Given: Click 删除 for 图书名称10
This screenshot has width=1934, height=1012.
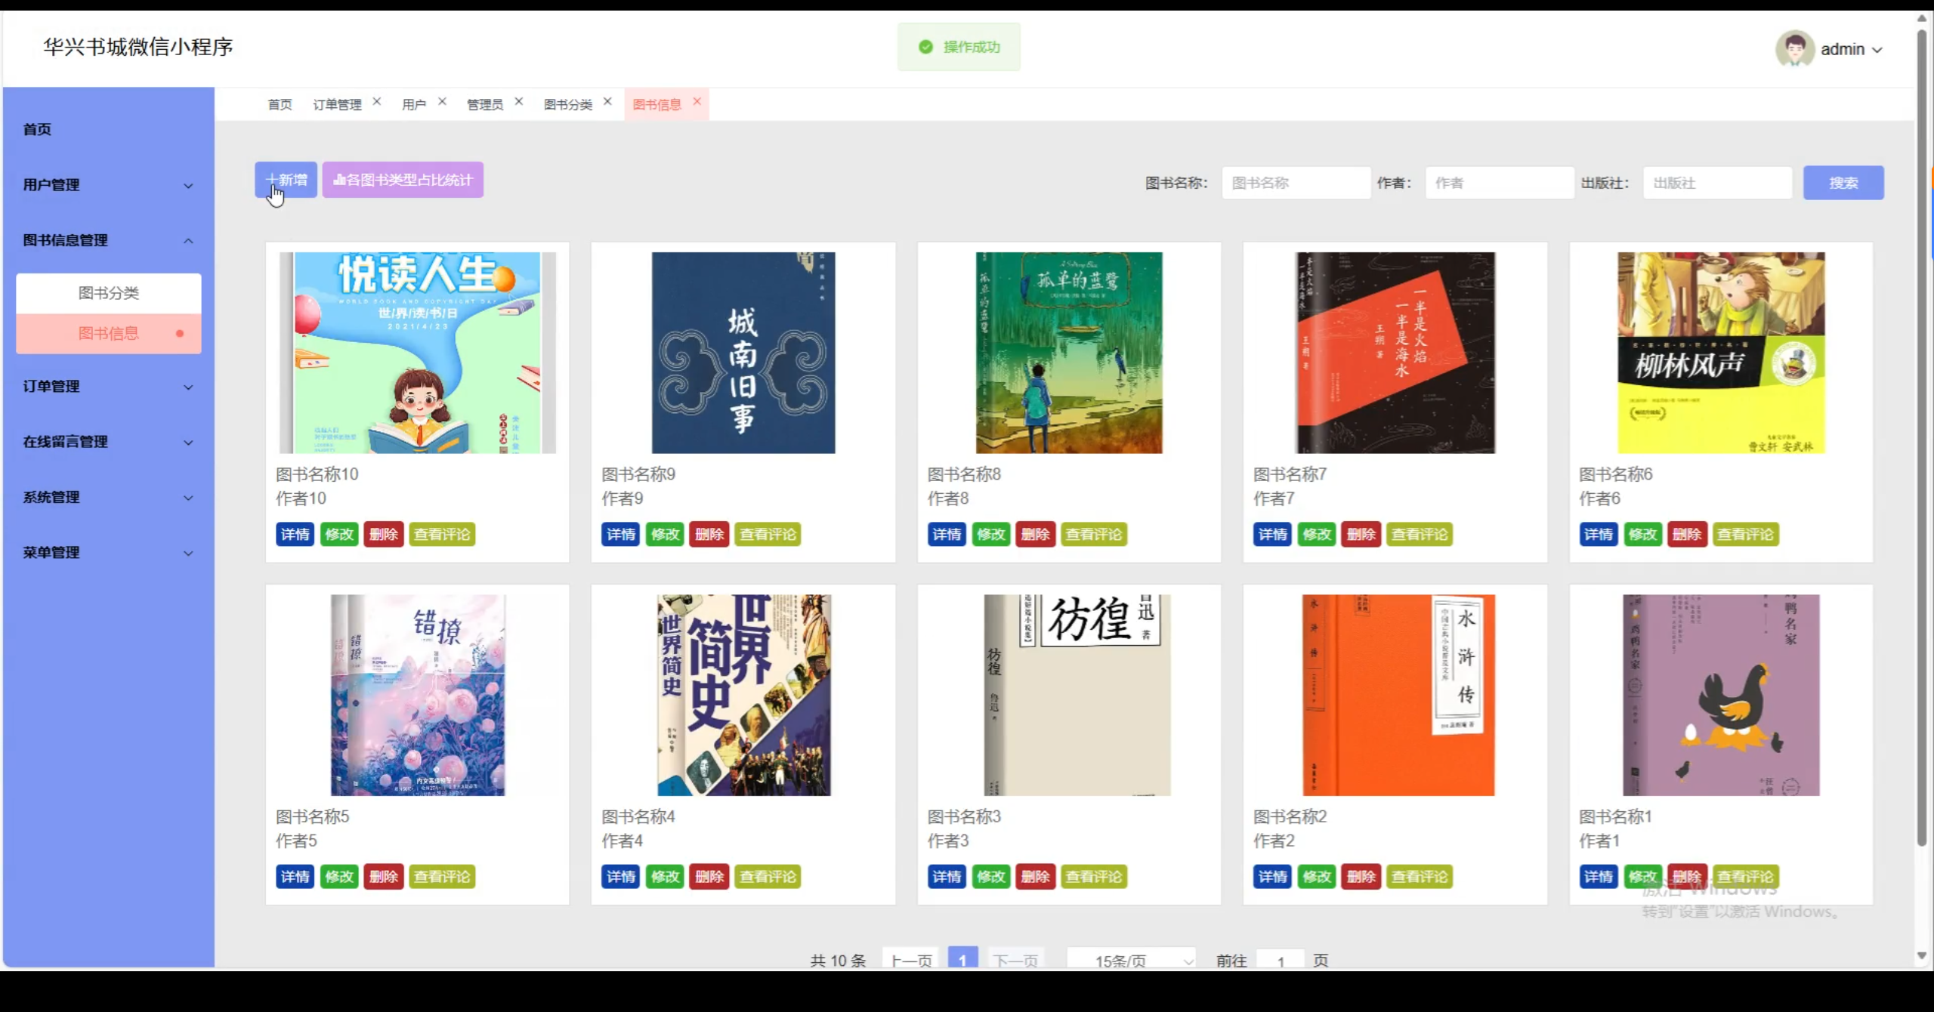Looking at the screenshot, I should tap(383, 535).
